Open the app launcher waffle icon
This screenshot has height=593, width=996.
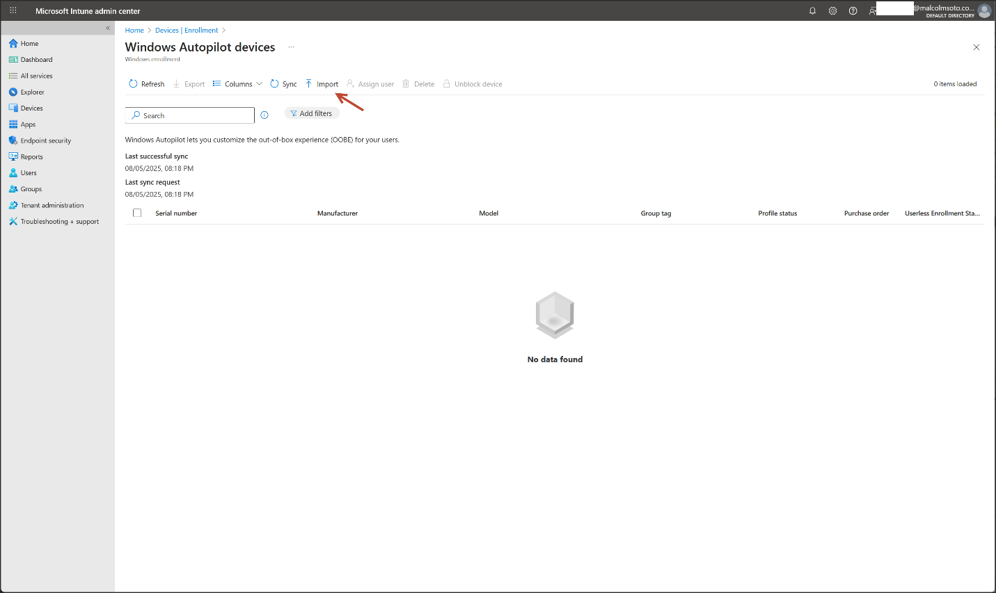(x=13, y=11)
